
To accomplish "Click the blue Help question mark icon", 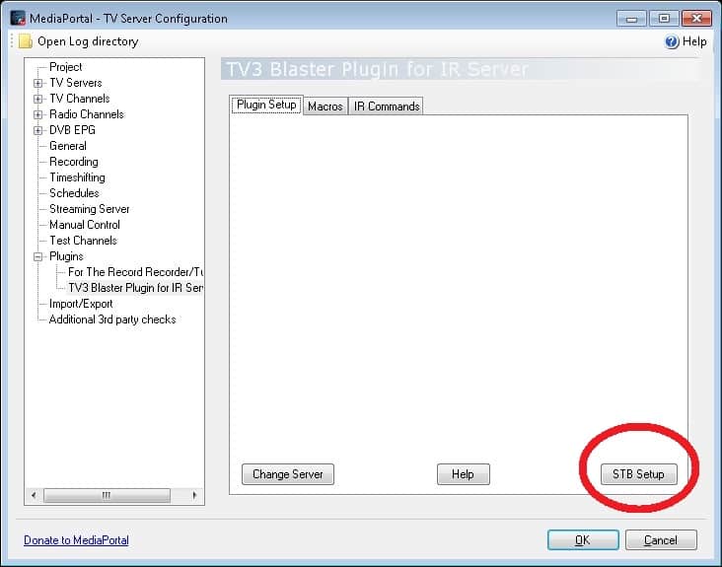I will [672, 41].
